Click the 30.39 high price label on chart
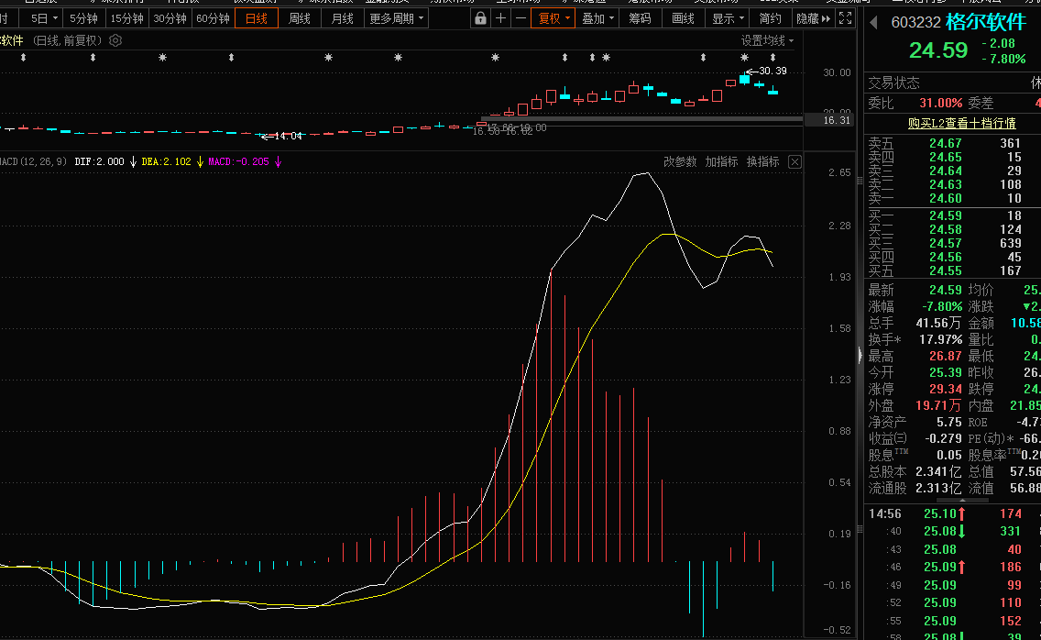 [x=773, y=71]
